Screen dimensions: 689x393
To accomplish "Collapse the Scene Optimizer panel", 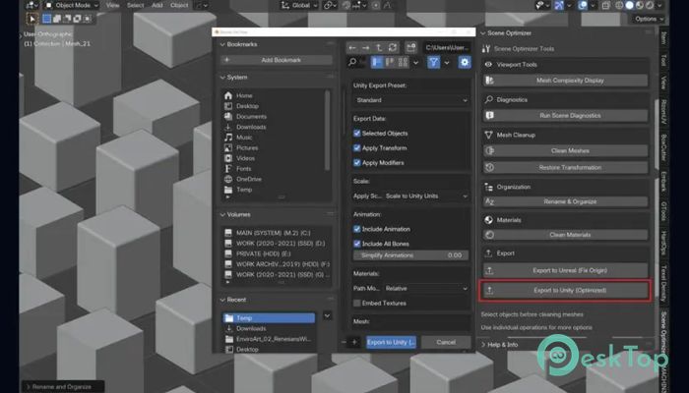I will tap(483, 33).
